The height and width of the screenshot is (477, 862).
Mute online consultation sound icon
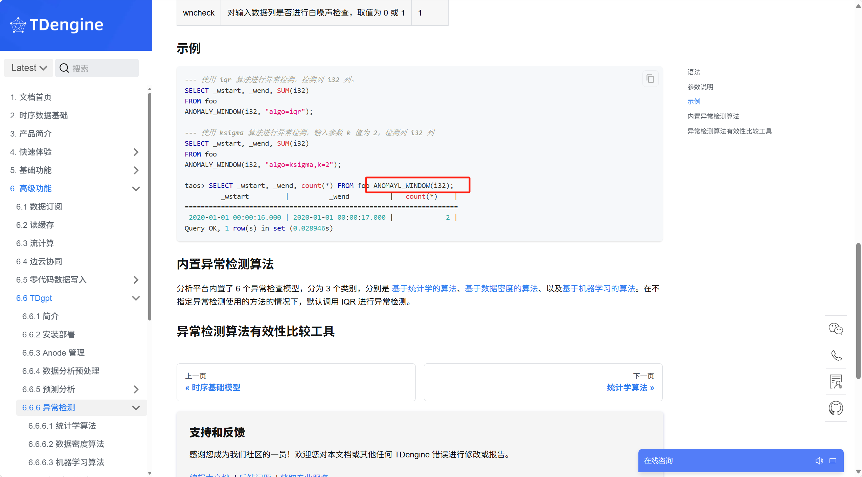819,461
